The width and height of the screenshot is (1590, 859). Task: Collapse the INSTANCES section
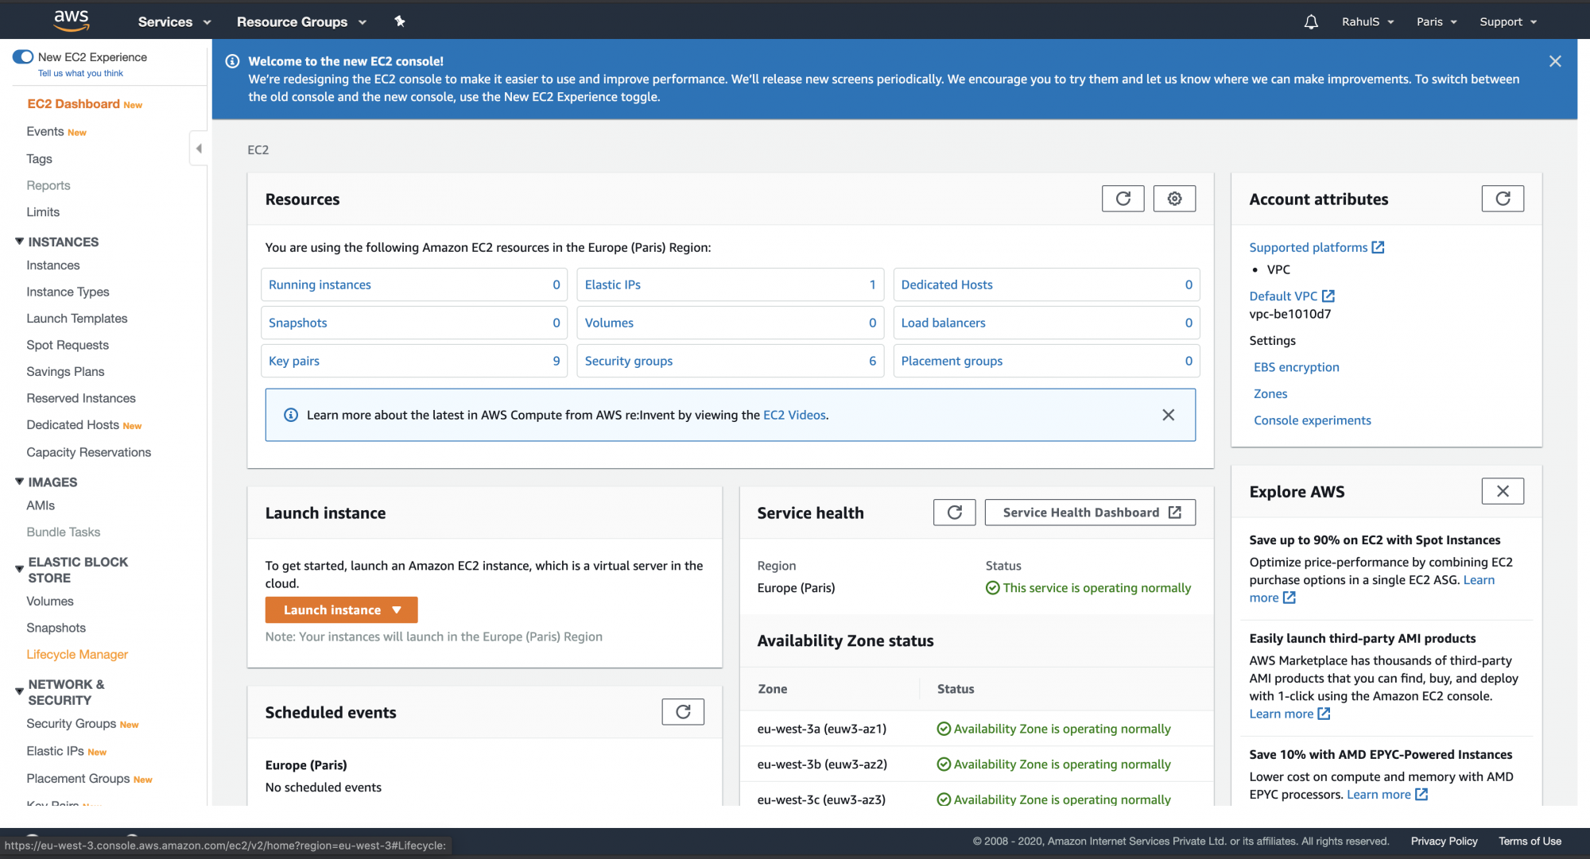click(18, 242)
